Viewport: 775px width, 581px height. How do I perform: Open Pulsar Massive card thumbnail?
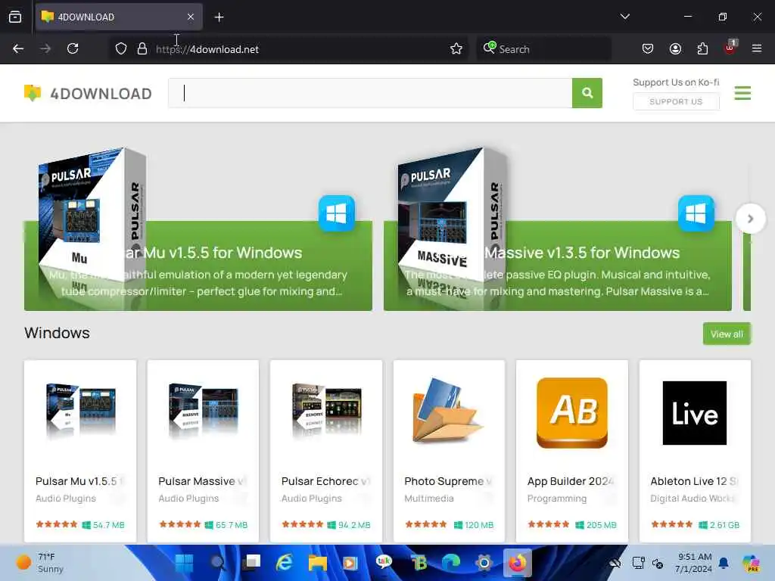point(203,411)
